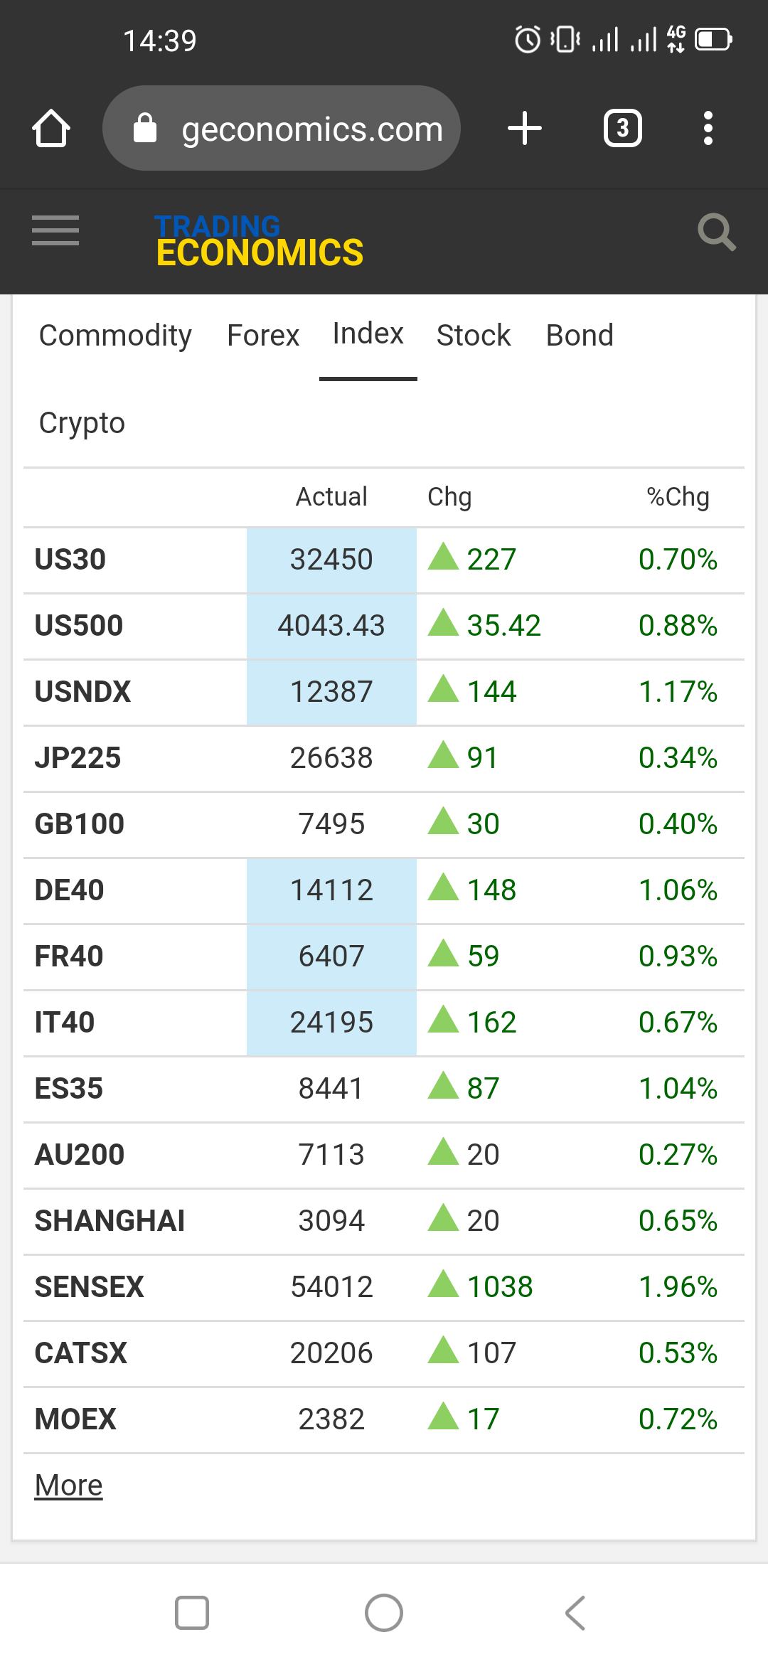This screenshot has width=768, height=1664.
Task: Switch to the Forex tab
Action: pyautogui.click(x=263, y=335)
